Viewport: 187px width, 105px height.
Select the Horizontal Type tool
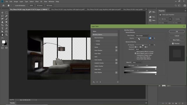point(2,29)
